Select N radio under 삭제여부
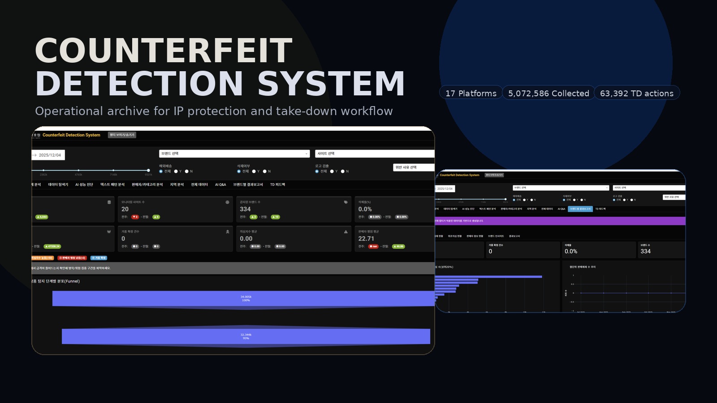The width and height of the screenshot is (717, 403). pos(265,171)
